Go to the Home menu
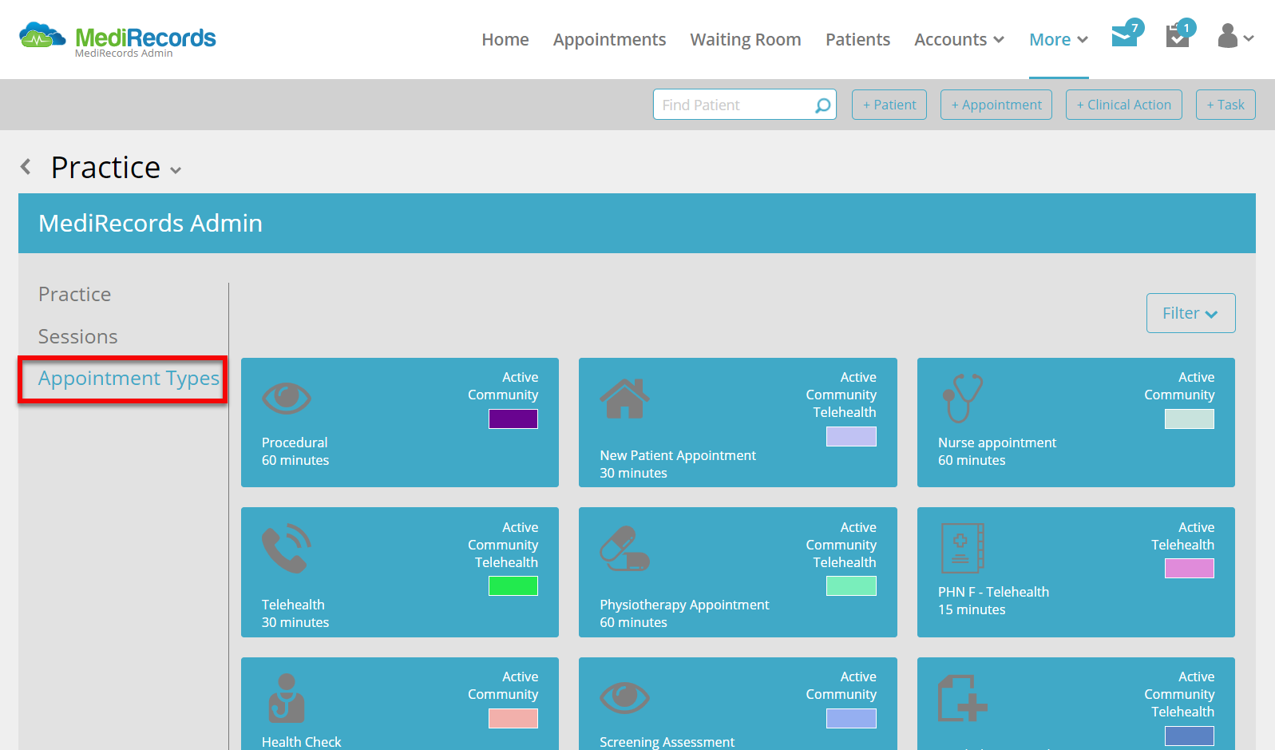 [505, 39]
